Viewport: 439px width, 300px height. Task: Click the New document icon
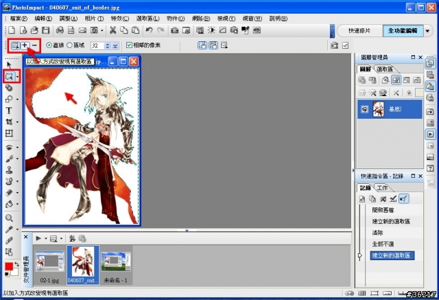(x=12, y=30)
